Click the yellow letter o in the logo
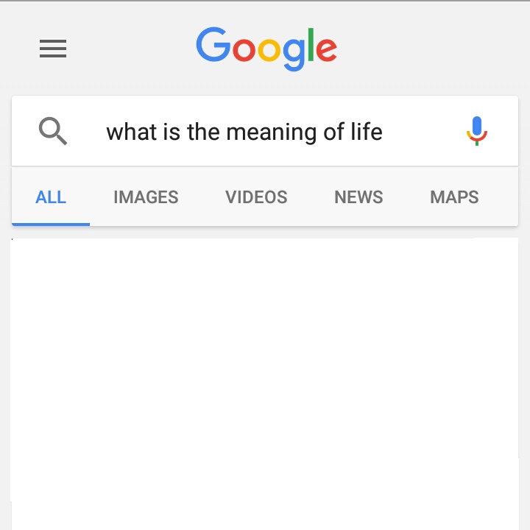The width and height of the screenshot is (530, 530). 269,50
